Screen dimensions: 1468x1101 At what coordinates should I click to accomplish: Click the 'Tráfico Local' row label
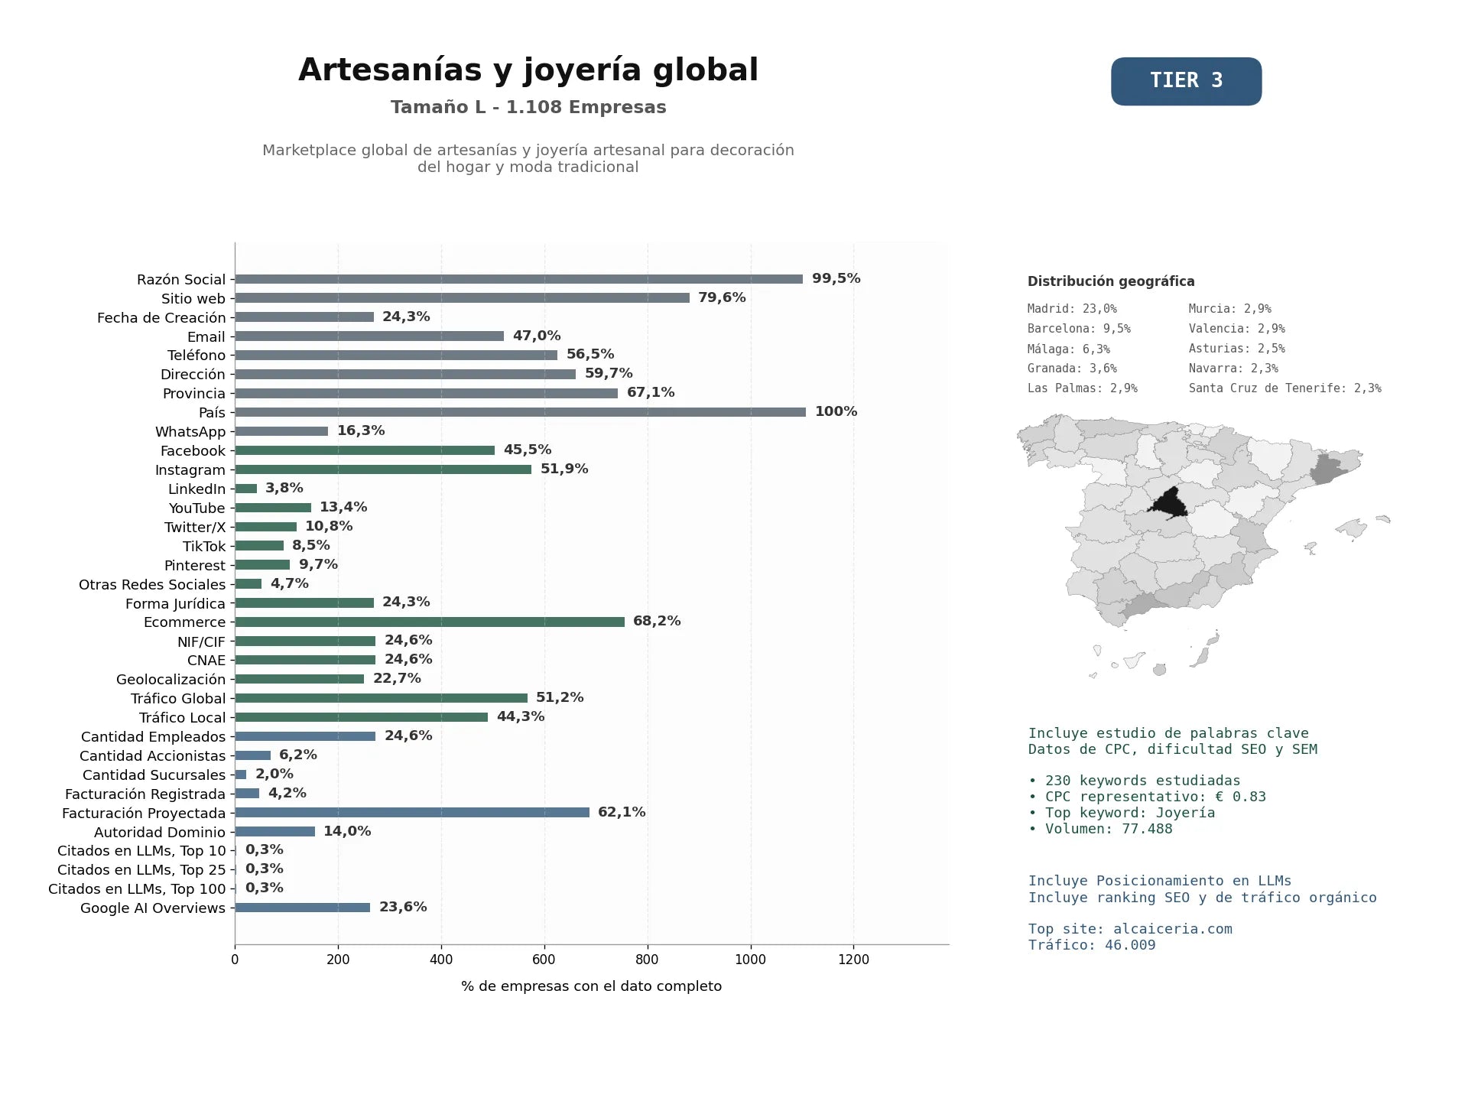(x=183, y=718)
